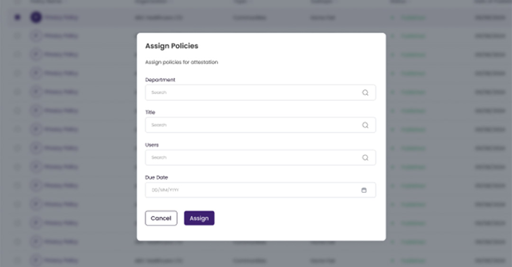Click into the Users search box

click(x=251, y=158)
